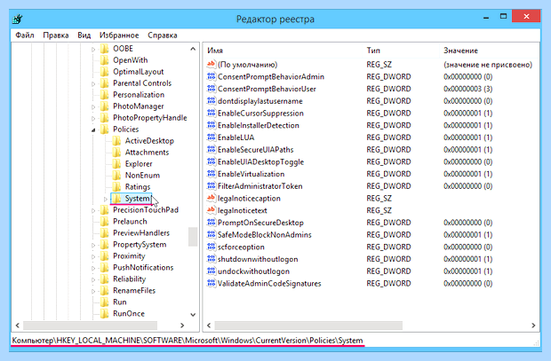
Task: Expand the PushNotifications key
Action: point(93,269)
